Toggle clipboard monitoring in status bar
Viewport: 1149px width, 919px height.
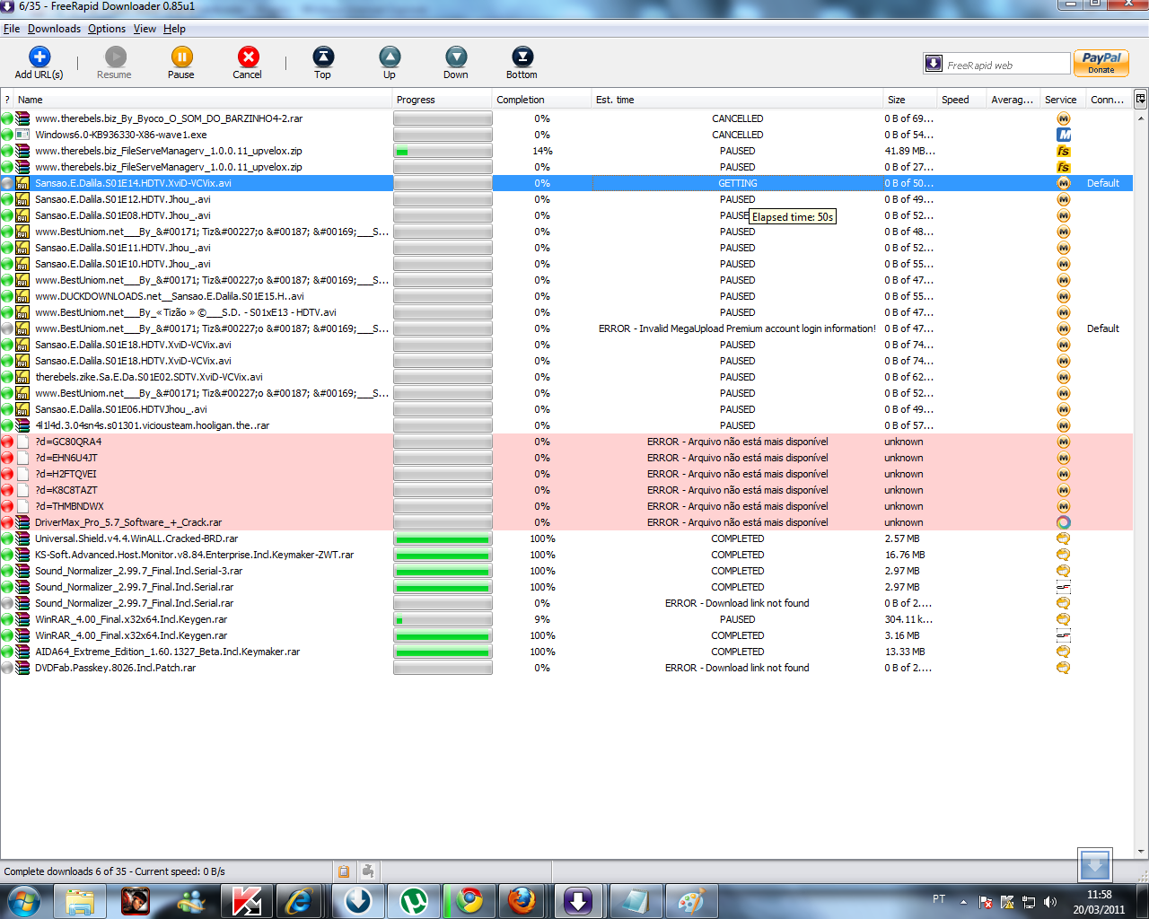[x=344, y=871]
